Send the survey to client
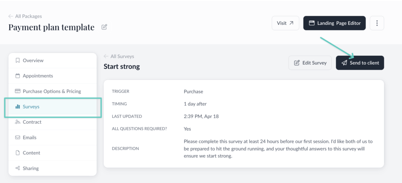The height and width of the screenshot is (183, 402). tap(360, 63)
